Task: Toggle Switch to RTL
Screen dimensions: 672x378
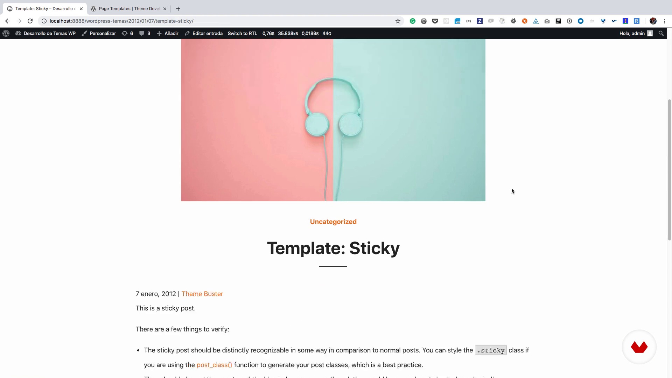Action: [242, 33]
